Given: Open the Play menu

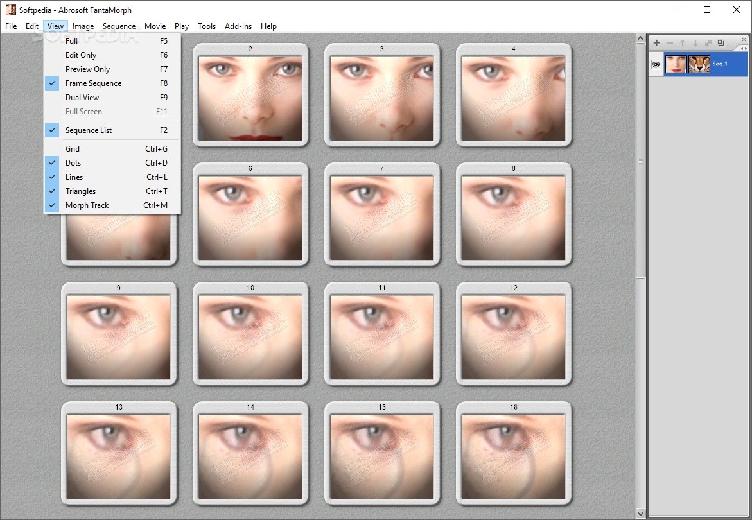Looking at the screenshot, I should tap(181, 26).
